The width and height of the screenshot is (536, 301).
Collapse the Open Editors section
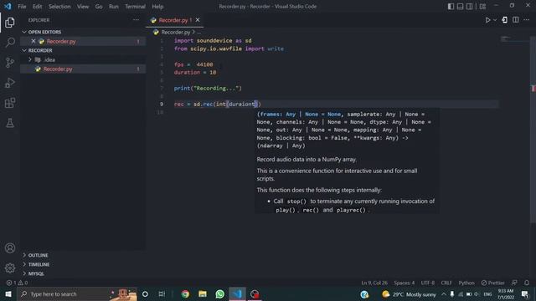click(x=44, y=32)
